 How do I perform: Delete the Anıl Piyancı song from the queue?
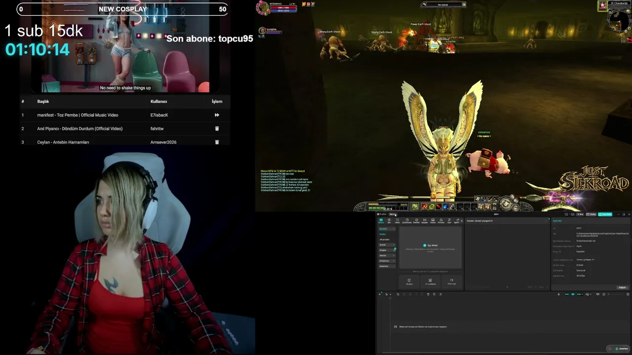217,129
